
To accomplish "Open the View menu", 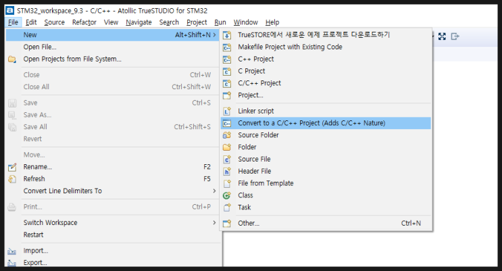I will point(111,22).
